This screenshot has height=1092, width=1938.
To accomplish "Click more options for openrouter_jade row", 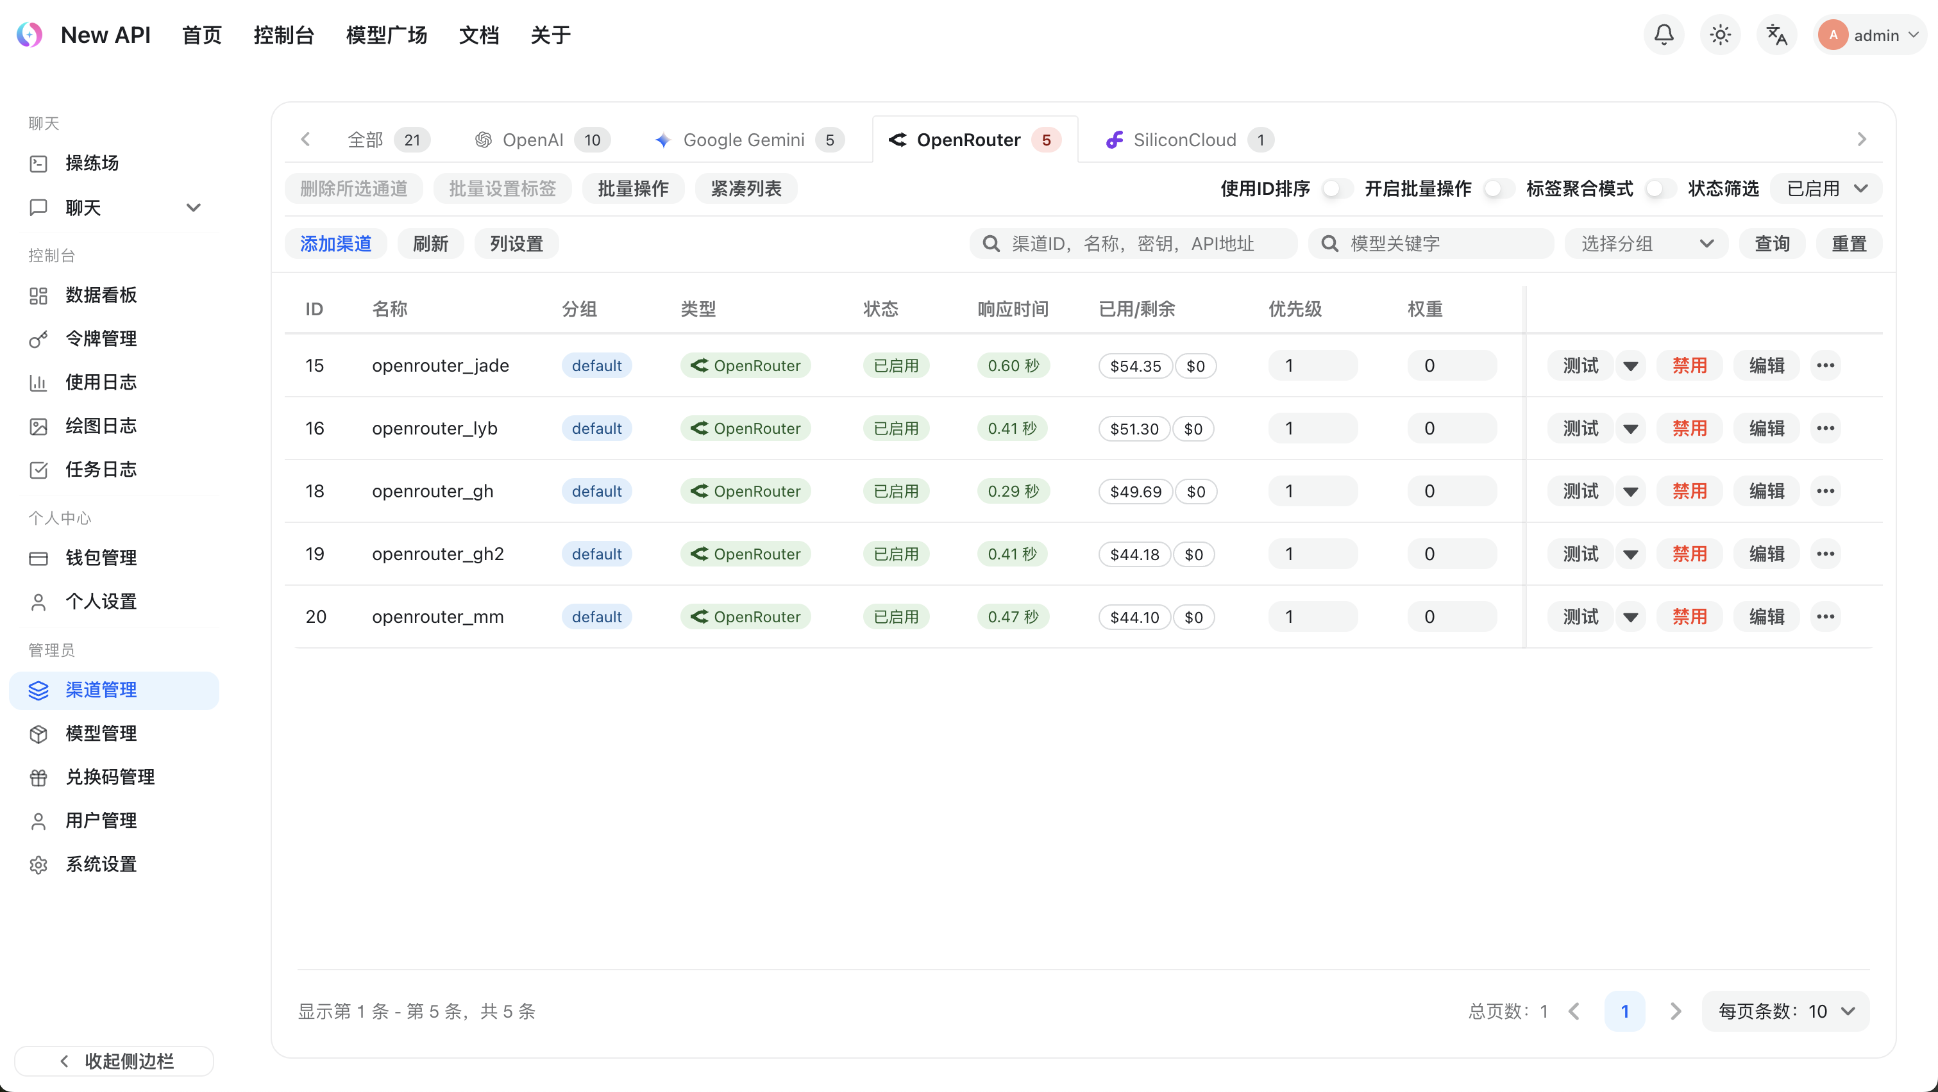I will (1825, 366).
